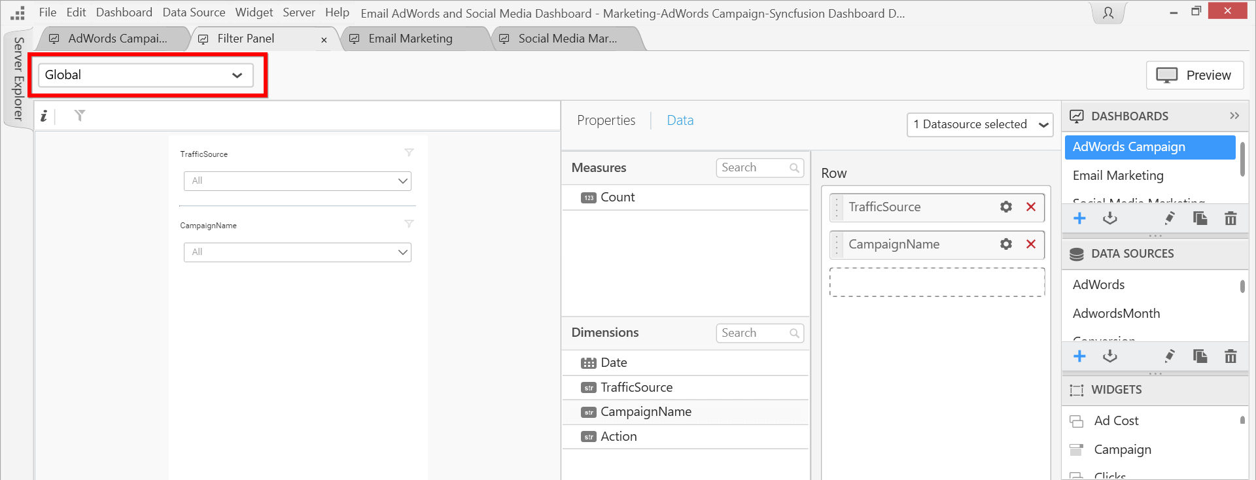The height and width of the screenshot is (480, 1256).
Task: Open the '1 Datasource selected' dropdown
Action: coord(979,124)
